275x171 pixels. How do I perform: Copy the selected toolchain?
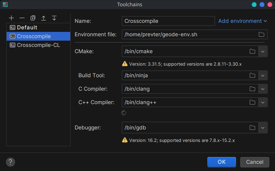[33, 18]
